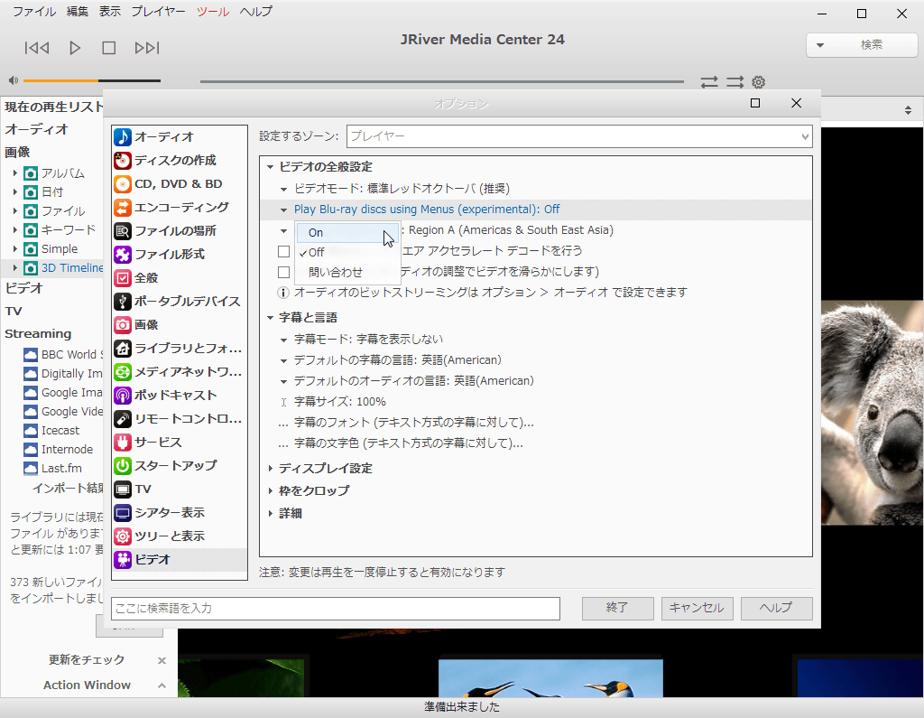924x718 pixels.
Task: Select the ビデオ video options category
Action: [x=180, y=559]
